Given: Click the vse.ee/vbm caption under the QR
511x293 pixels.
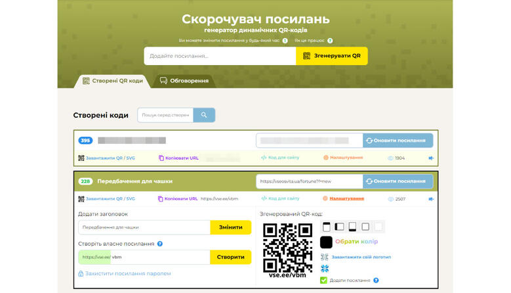Looking at the screenshot, I should (x=287, y=275).
